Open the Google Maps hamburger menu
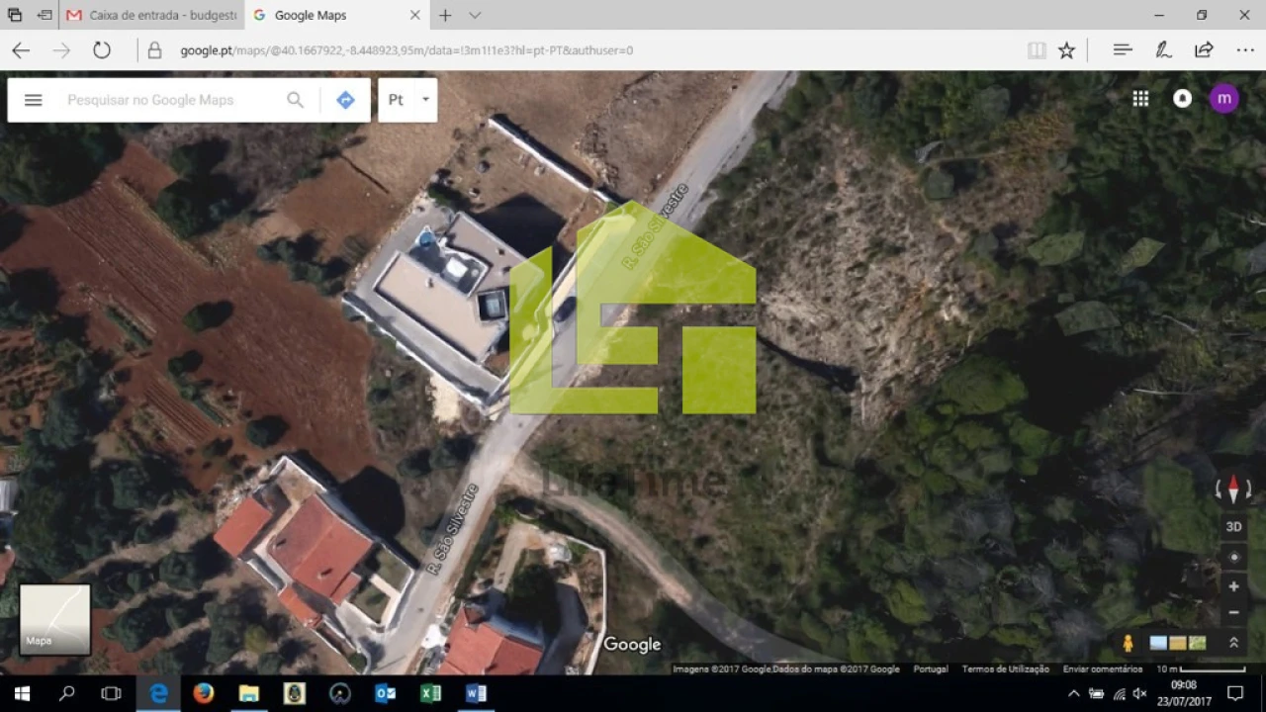Image resolution: width=1266 pixels, height=712 pixels. 34,100
